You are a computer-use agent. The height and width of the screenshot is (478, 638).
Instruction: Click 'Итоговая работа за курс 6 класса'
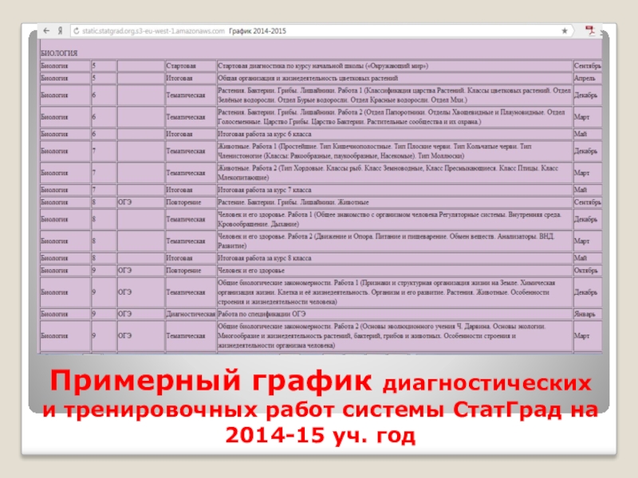click(x=265, y=134)
